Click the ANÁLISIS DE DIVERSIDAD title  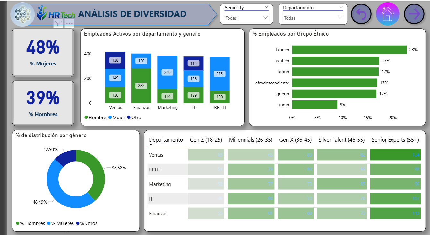tap(132, 14)
